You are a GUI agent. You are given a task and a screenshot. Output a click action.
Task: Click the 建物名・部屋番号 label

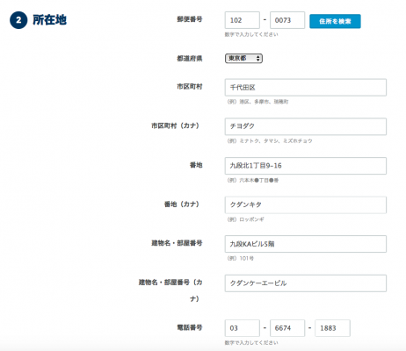(177, 243)
